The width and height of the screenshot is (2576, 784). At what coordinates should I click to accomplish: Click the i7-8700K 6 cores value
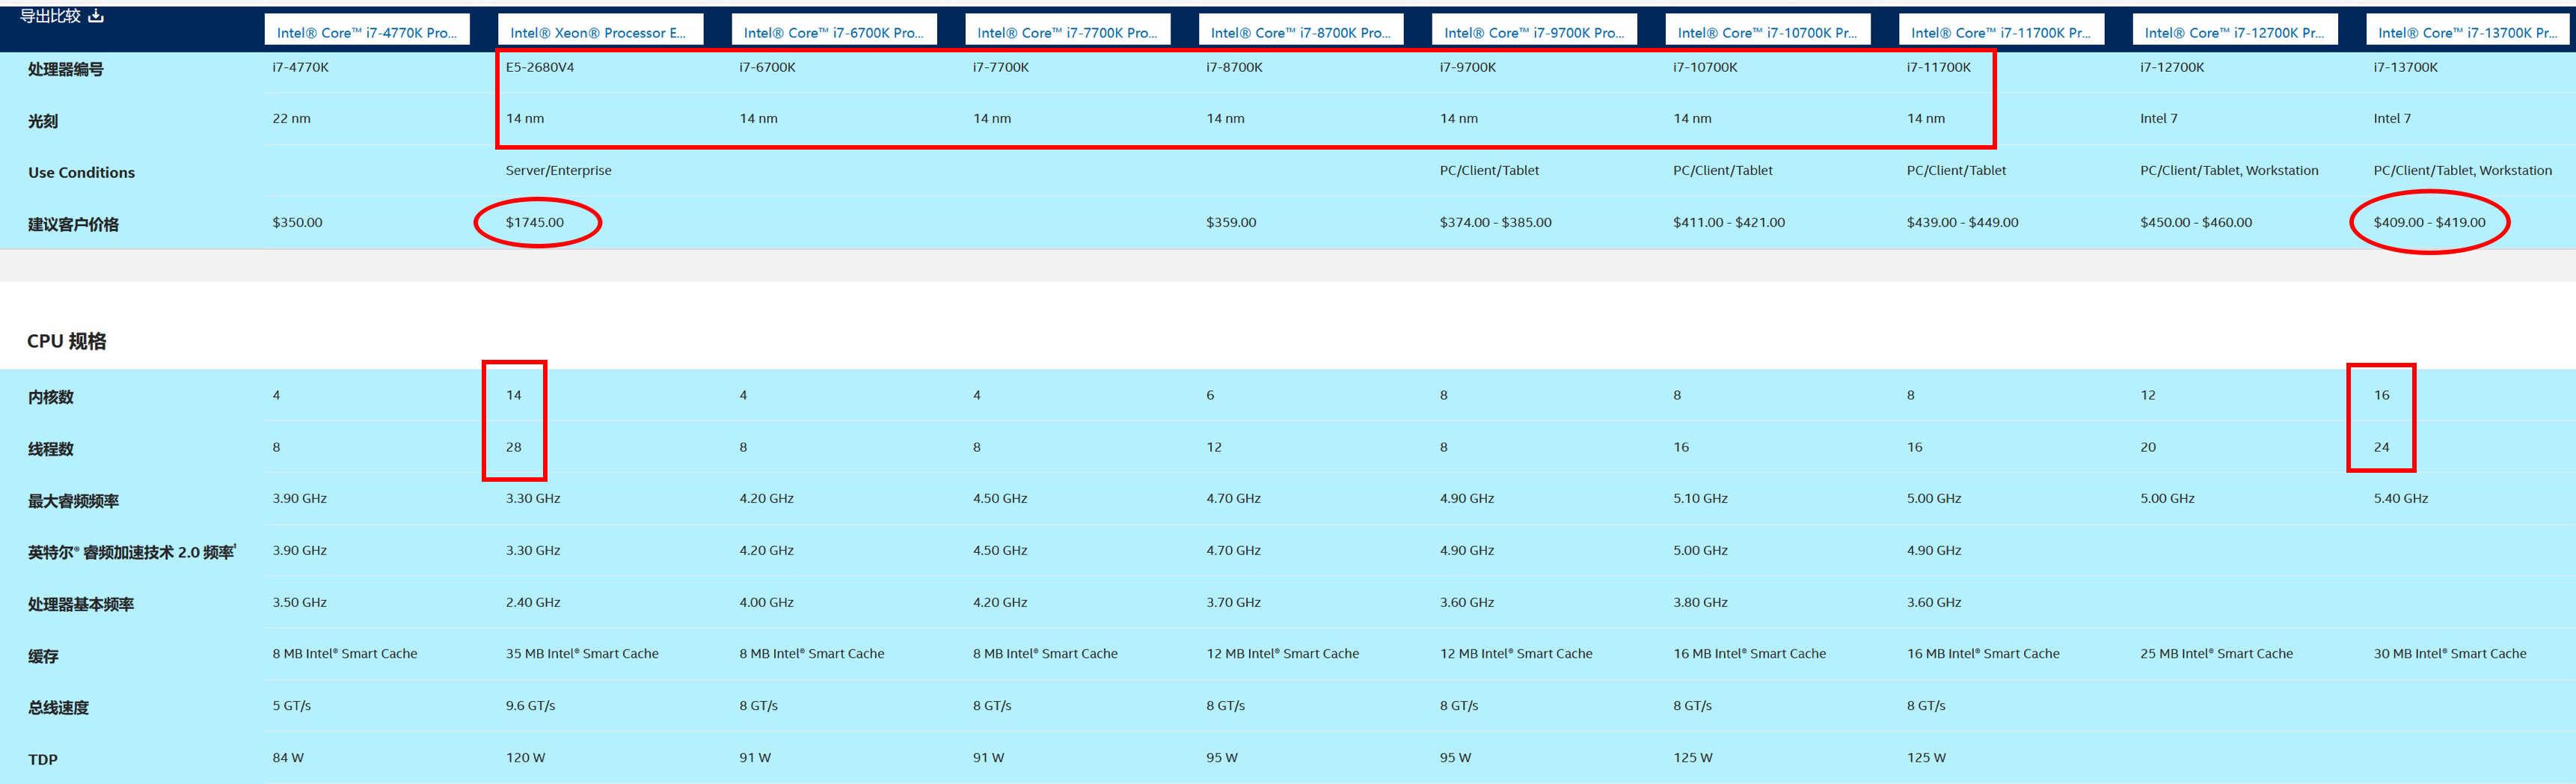[x=1210, y=395]
